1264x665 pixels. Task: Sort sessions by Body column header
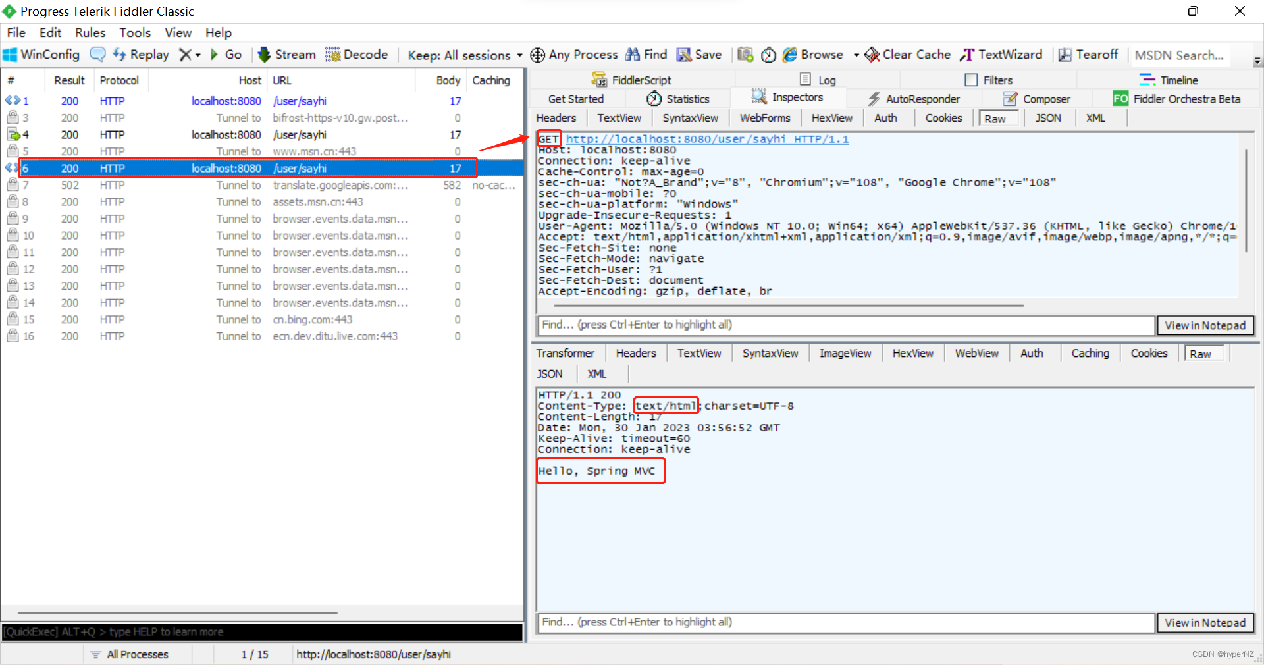pos(448,80)
